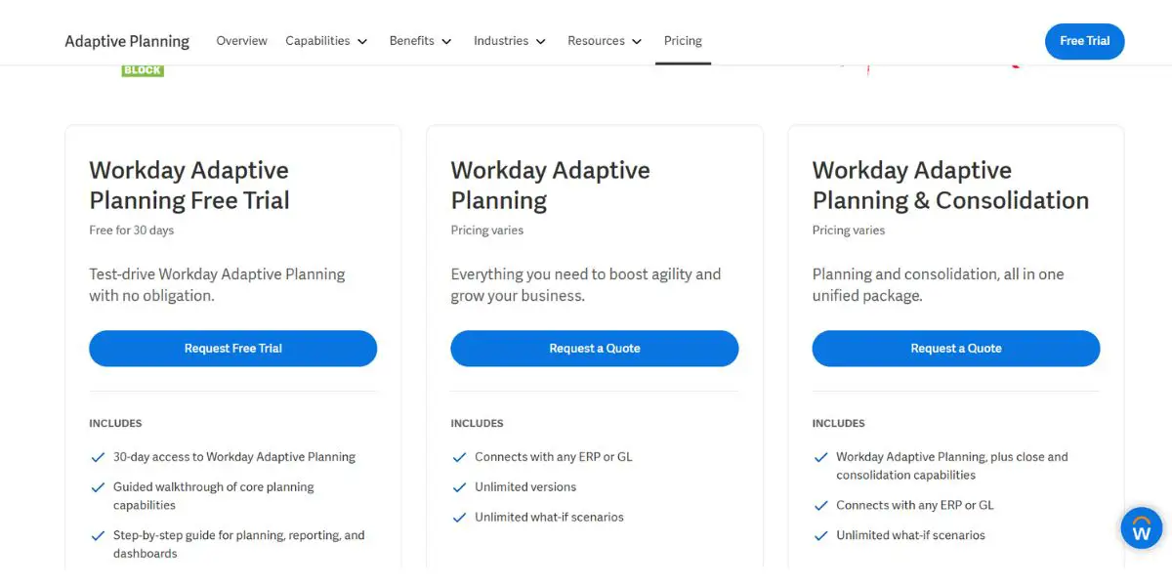Click the Free Trial header button

[x=1084, y=41]
